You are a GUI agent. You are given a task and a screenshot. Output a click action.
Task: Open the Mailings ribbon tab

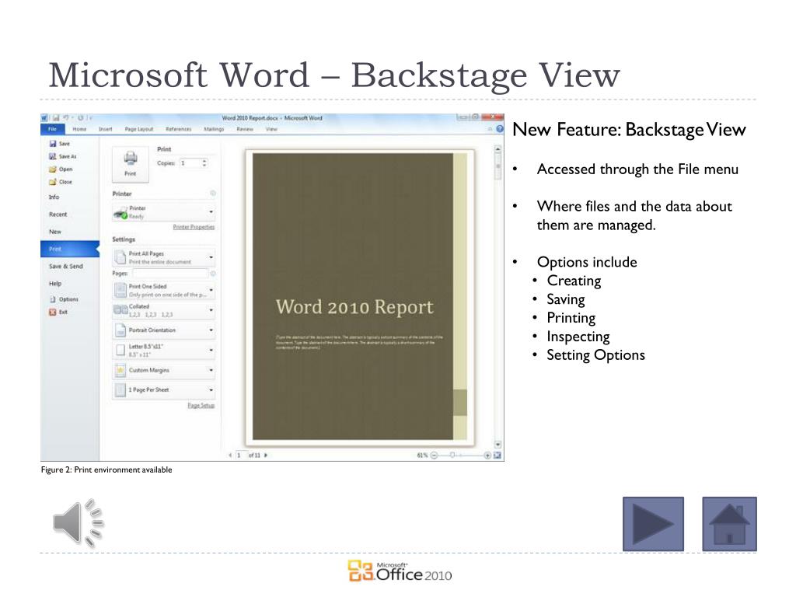[x=214, y=129]
